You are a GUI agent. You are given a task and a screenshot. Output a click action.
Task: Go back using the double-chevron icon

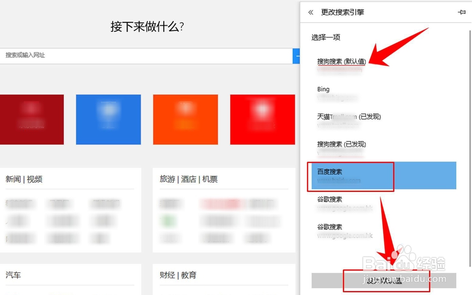click(311, 12)
